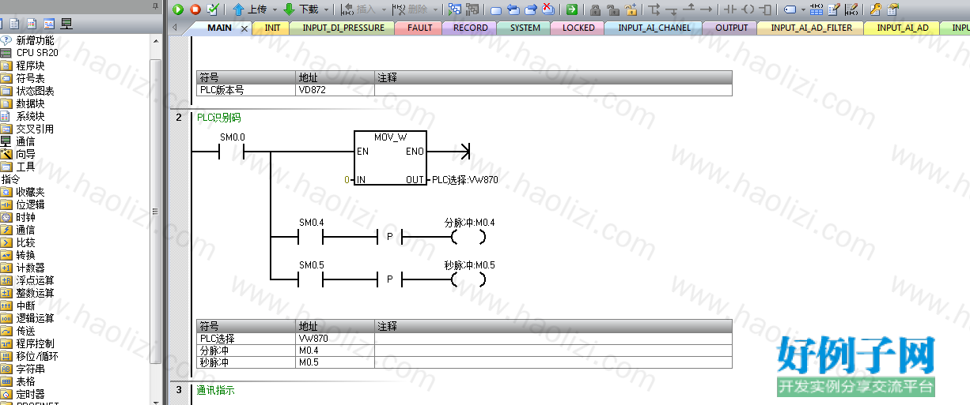Close the MAIN tab
Viewport: 970px width, 405px height.
[x=244, y=28]
